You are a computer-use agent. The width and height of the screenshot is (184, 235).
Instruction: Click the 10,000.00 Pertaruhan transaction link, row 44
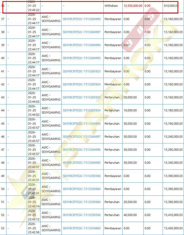click(x=81, y=110)
